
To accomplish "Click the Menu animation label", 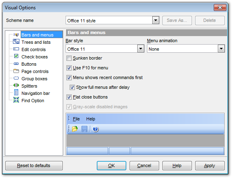I will (162, 41).
